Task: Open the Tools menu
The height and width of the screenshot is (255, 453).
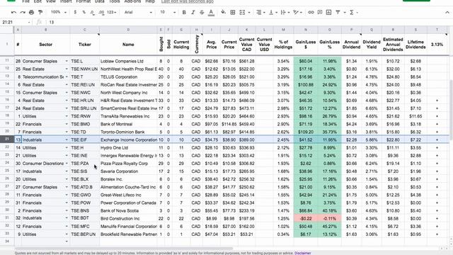Action: tap(114, 1)
